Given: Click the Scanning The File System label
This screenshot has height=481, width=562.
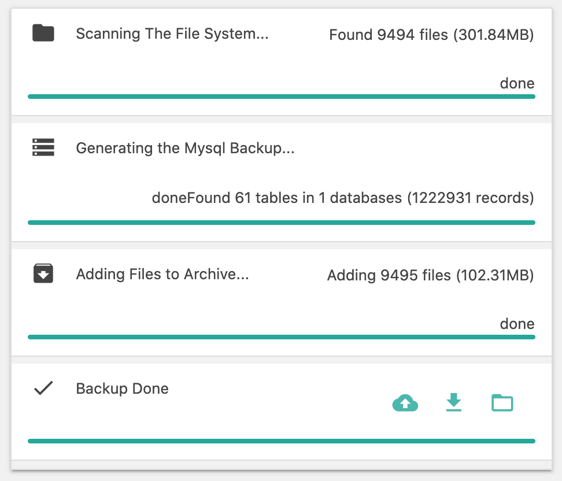Looking at the screenshot, I should coord(172,34).
